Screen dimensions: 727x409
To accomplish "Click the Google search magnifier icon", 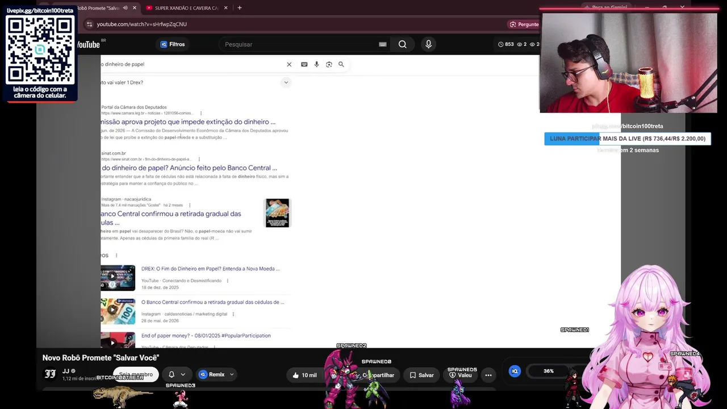I will 341,65.
